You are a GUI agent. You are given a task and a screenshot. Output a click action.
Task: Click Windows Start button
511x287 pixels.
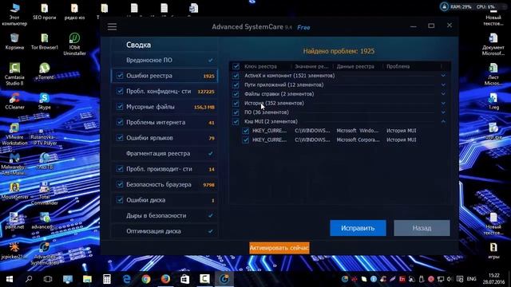(x=10, y=279)
